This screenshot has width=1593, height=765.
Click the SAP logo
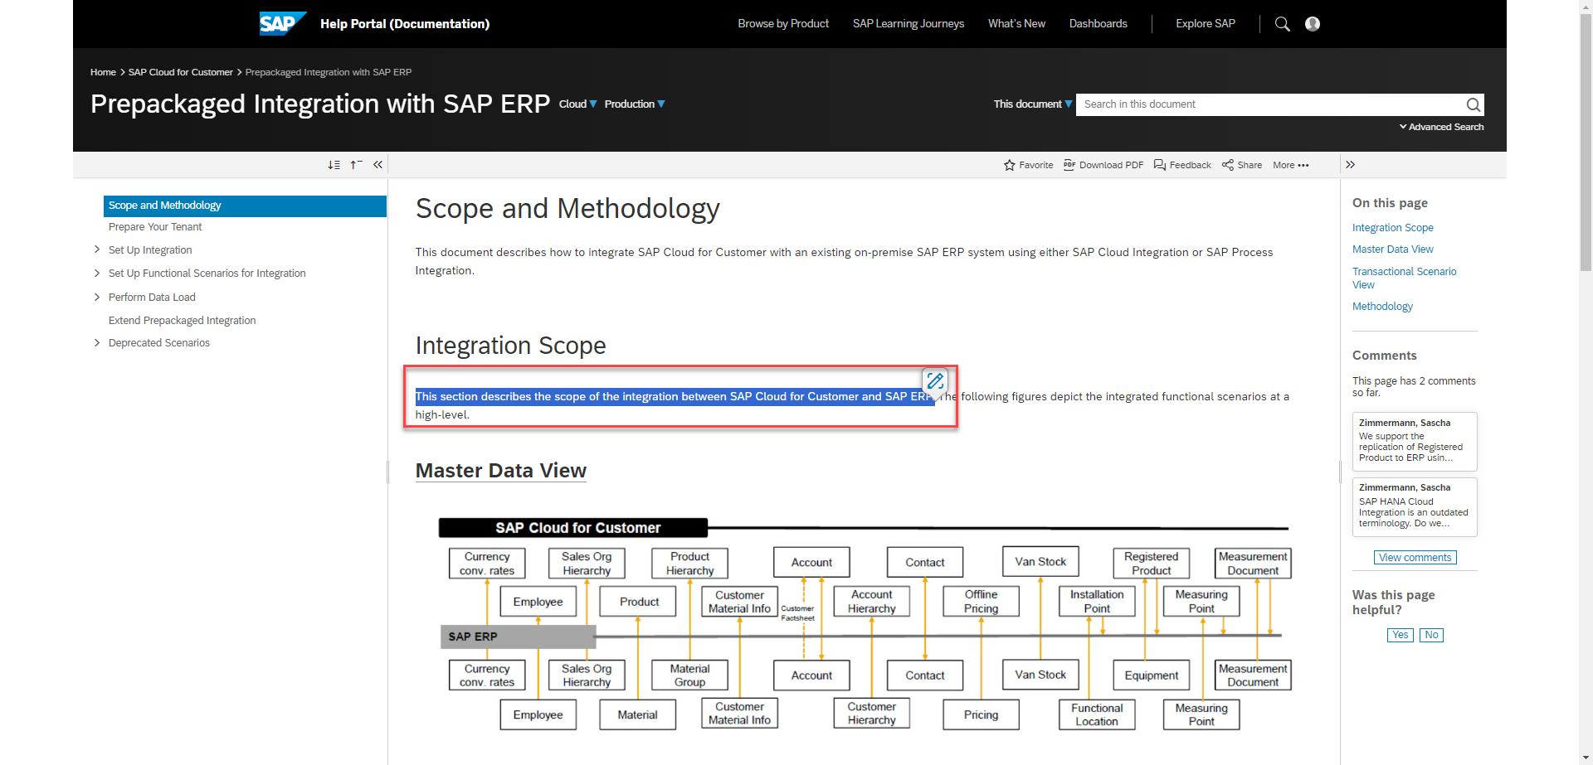coord(282,23)
